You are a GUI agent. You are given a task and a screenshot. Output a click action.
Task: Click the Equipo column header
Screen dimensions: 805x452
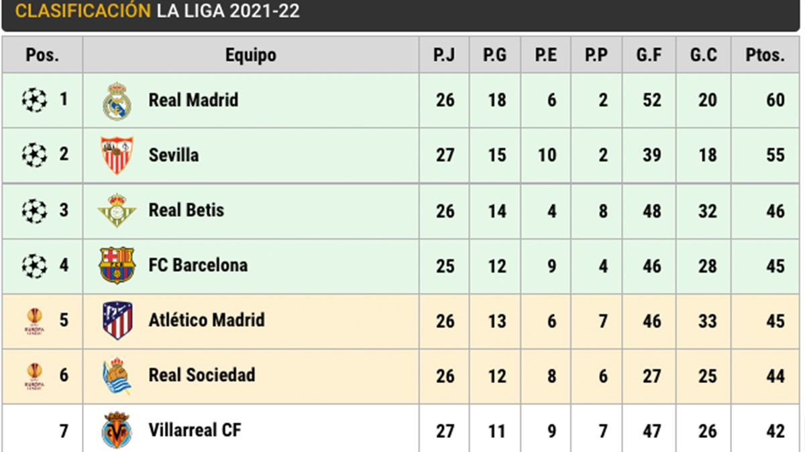pos(251,55)
